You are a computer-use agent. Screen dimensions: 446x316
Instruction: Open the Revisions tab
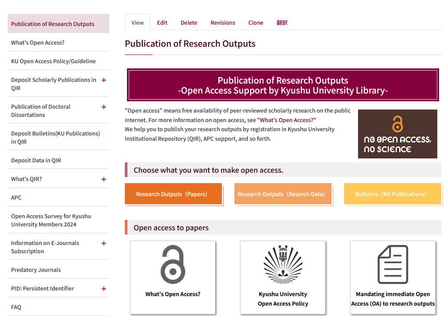(223, 23)
